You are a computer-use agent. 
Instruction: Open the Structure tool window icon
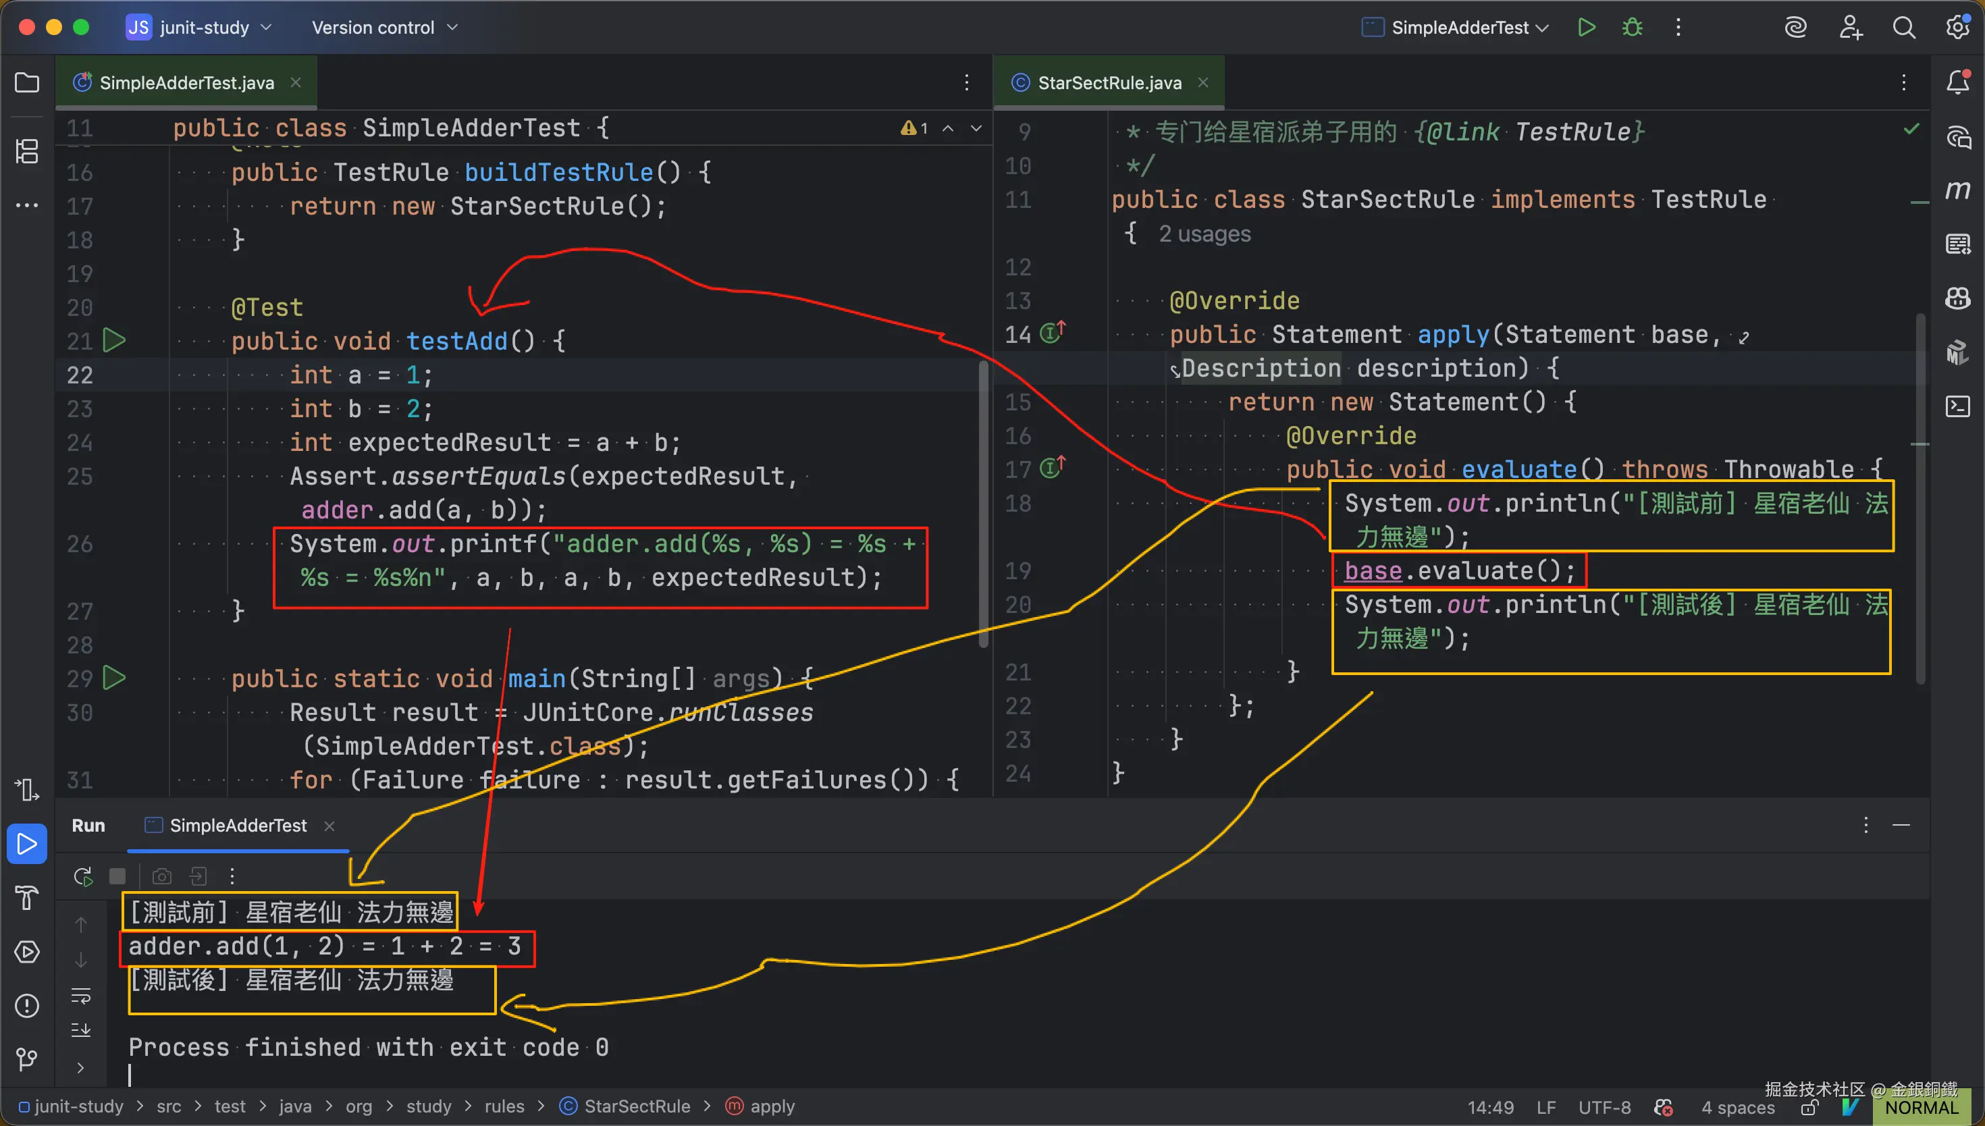point(27,151)
